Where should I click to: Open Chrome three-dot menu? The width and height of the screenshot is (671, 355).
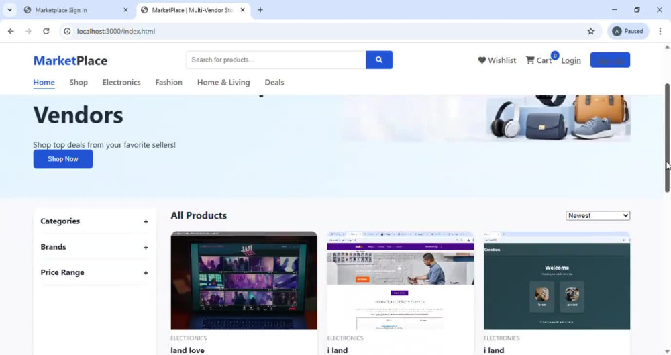click(x=660, y=31)
